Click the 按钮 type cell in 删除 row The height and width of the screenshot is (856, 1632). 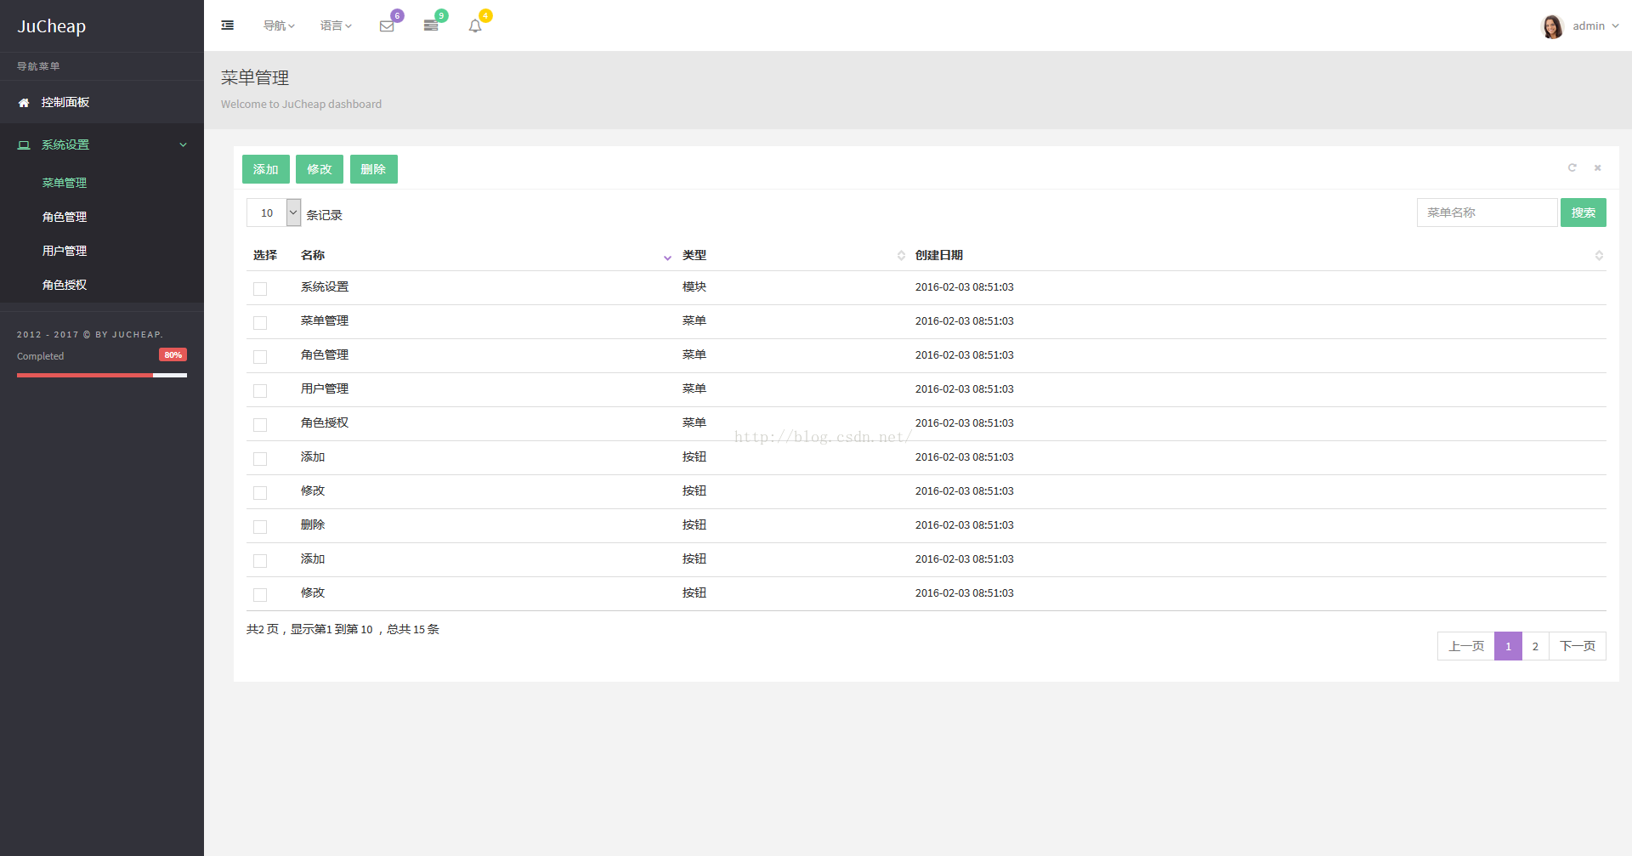694,525
